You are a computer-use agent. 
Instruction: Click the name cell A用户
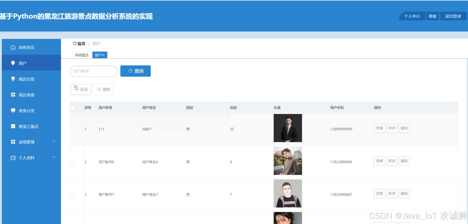click(147, 129)
